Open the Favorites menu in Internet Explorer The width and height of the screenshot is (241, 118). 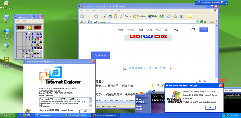[x=102, y=11]
